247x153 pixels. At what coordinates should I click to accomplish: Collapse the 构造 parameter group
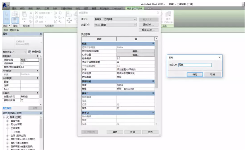coord(153,43)
